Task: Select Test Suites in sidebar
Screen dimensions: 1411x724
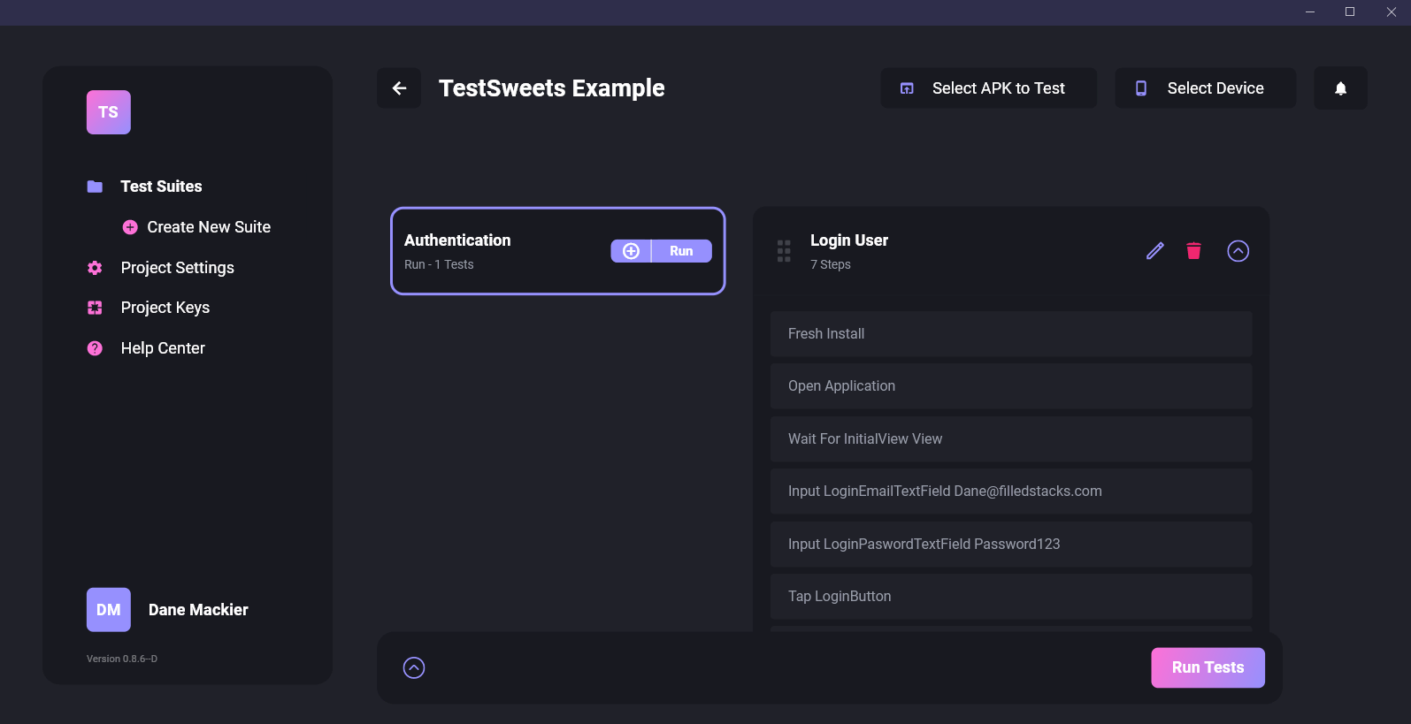Action: click(161, 187)
